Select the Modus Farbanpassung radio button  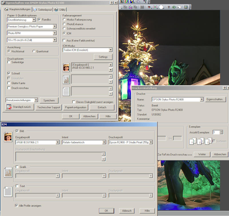(64, 19)
